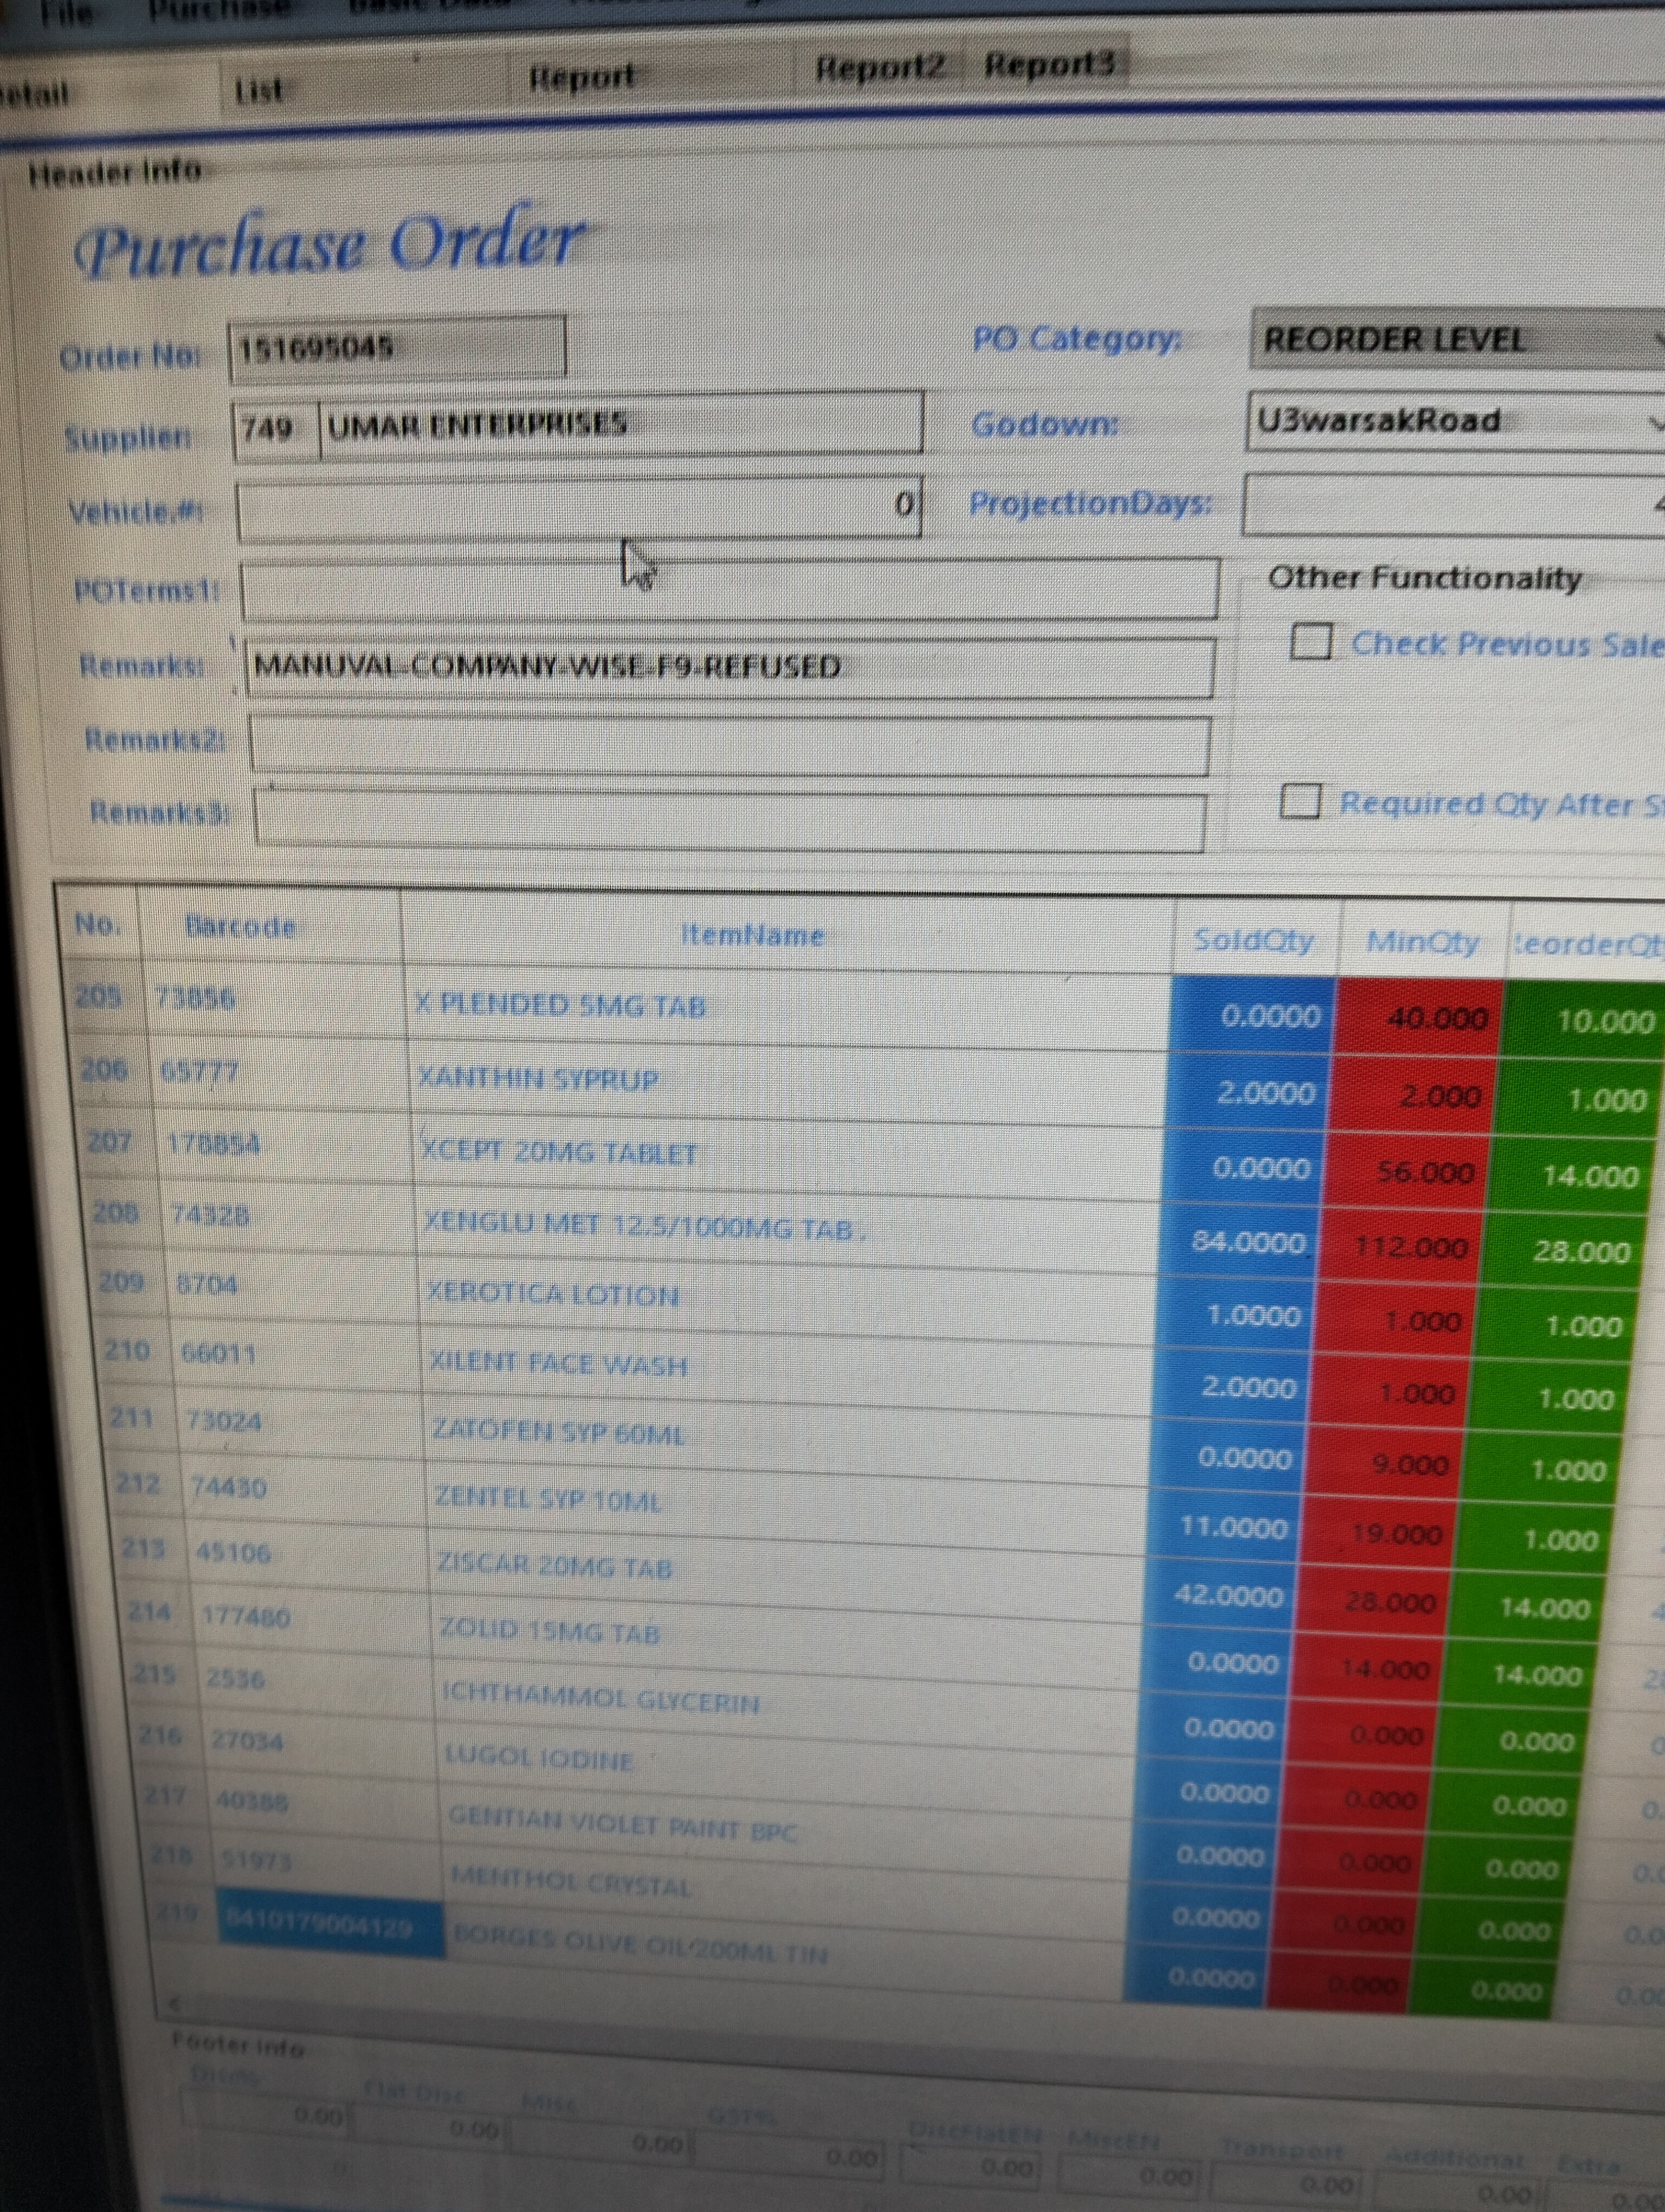Click into the Remarks2 field
The image size is (1665, 2212).
point(728,744)
